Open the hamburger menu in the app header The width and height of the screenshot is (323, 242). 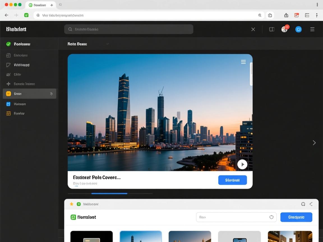(x=312, y=29)
